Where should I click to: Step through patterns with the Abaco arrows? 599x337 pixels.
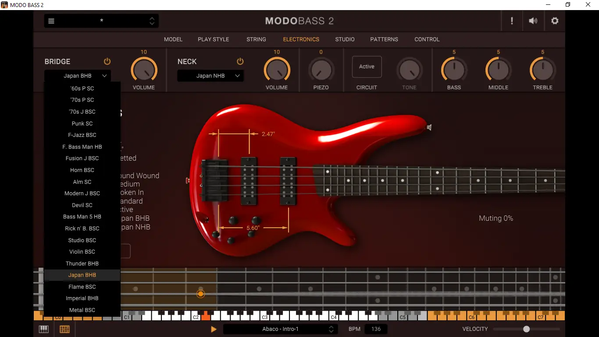[x=331, y=329]
